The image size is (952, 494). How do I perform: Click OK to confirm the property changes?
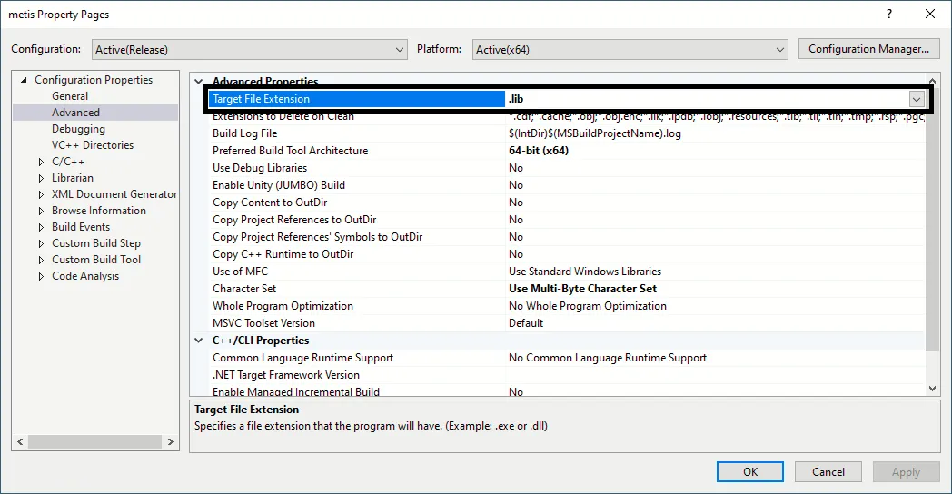(x=749, y=472)
